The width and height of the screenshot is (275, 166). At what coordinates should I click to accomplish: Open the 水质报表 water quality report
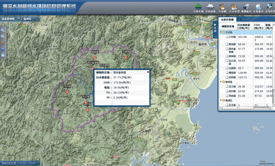point(258,8)
